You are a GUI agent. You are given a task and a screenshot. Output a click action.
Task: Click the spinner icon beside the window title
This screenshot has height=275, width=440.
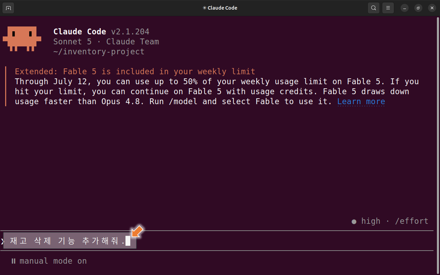tap(204, 8)
